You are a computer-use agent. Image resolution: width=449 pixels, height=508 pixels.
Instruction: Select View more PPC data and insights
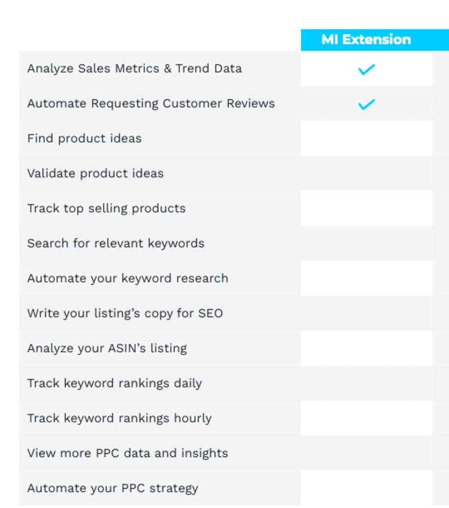coord(127,453)
